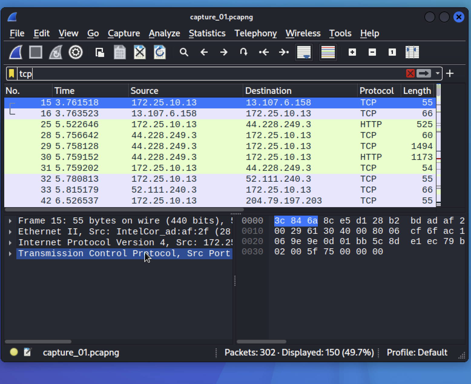Open capture options gear icon

click(75, 52)
